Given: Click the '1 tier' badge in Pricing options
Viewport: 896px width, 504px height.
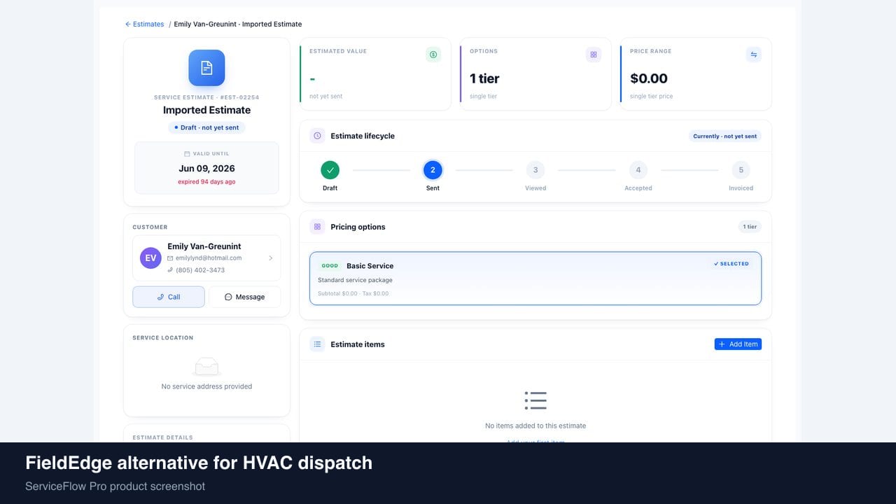Looking at the screenshot, I should (751, 227).
